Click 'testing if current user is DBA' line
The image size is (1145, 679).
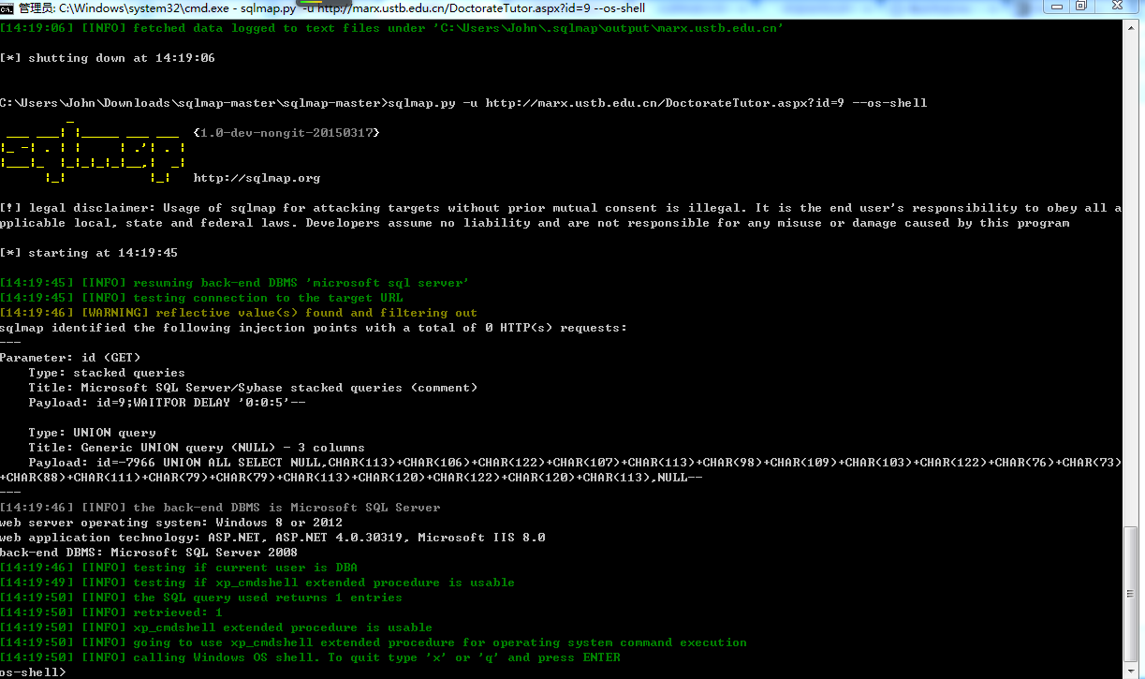pyautogui.click(x=179, y=568)
